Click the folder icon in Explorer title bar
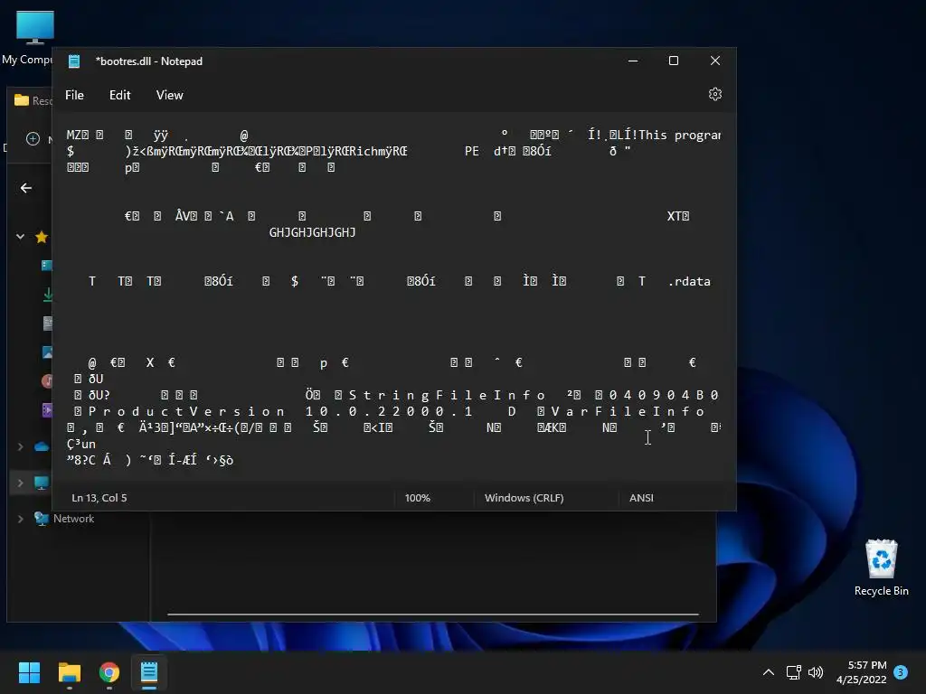 pyautogui.click(x=22, y=100)
